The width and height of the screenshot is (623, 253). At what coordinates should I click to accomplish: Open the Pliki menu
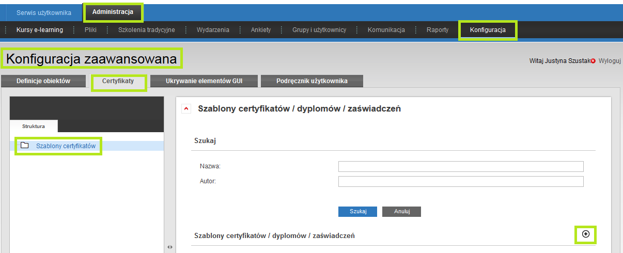(90, 30)
